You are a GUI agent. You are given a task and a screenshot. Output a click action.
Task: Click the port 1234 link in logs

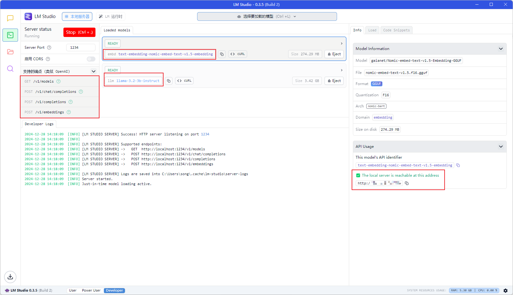[x=205, y=134]
